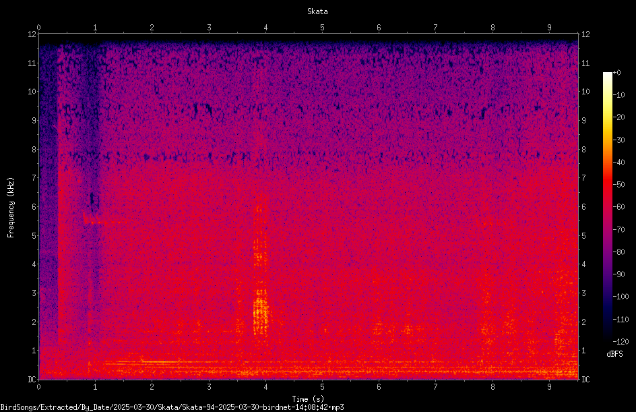Image resolution: width=636 pixels, height=412 pixels.
Task: Select the -70 label on the dBFS scale
Action: click(618, 230)
